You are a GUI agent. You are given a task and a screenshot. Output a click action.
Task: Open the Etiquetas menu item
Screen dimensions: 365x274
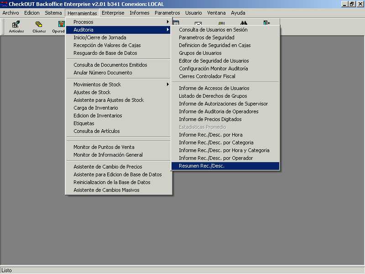(x=118, y=123)
